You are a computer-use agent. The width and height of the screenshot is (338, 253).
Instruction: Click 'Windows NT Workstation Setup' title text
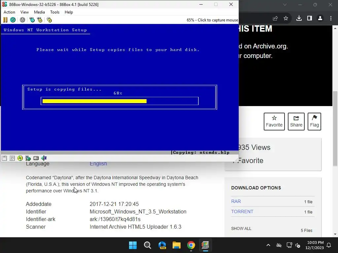pos(45,30)
